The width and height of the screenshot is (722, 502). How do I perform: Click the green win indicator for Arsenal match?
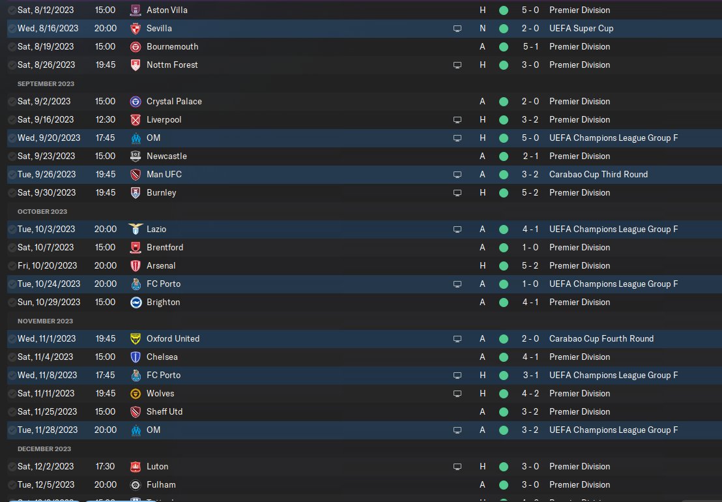[x=504, y=266]
